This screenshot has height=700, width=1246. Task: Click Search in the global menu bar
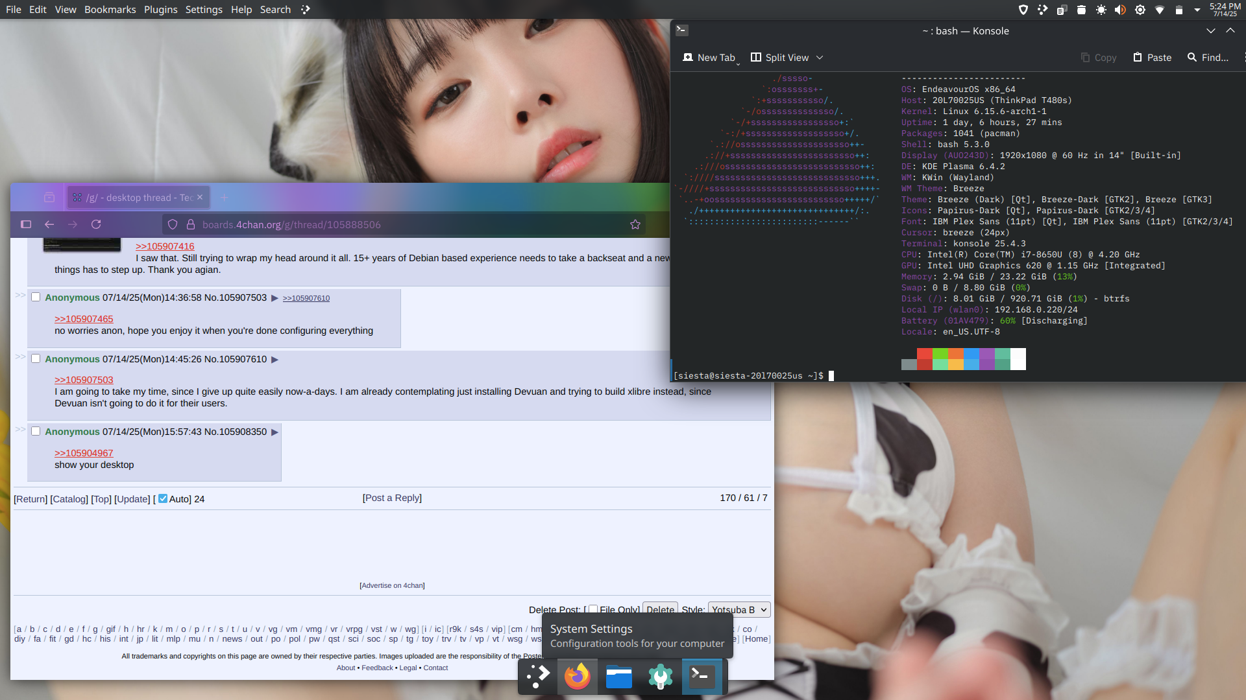pyautogui.click(x=275, y=10)
